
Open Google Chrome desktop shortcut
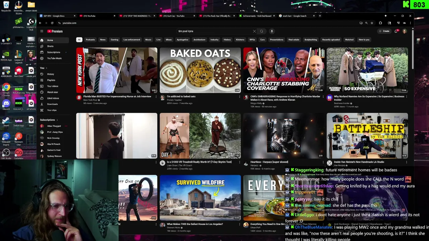[x=6, y=89]
